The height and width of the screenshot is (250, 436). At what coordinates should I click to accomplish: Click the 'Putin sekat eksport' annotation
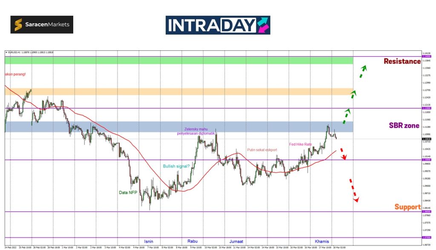tap(262, 150)
